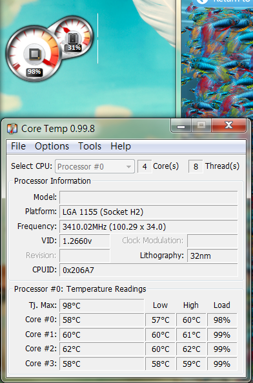Viewport: 253px width, 383px height.
Task: Open the Help menu
Action: pos(121,146)
